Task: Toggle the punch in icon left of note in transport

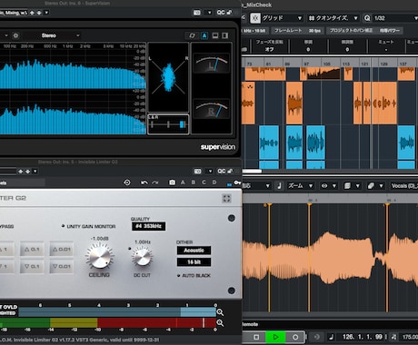Action: click(x=316, y=337)
